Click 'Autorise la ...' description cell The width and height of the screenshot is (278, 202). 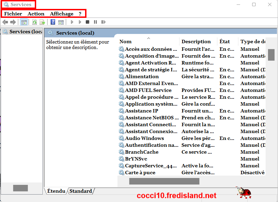(197, 131)
